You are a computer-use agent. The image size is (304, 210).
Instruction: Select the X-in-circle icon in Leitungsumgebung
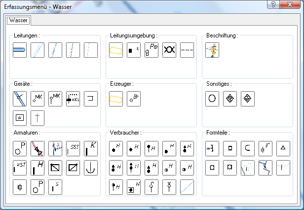point(169,50)
